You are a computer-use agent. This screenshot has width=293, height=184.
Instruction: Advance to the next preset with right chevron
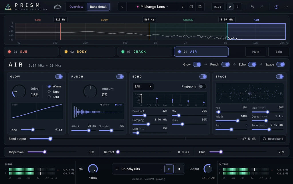[183, 7]
